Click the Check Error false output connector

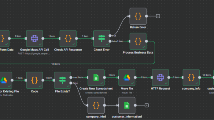point(110,41)
